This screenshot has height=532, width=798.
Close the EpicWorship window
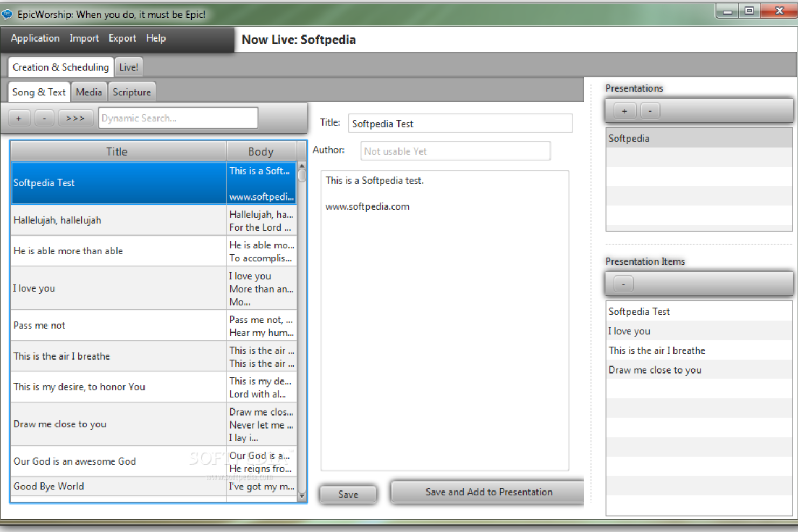pyautogui.click(x=779, y=11)
